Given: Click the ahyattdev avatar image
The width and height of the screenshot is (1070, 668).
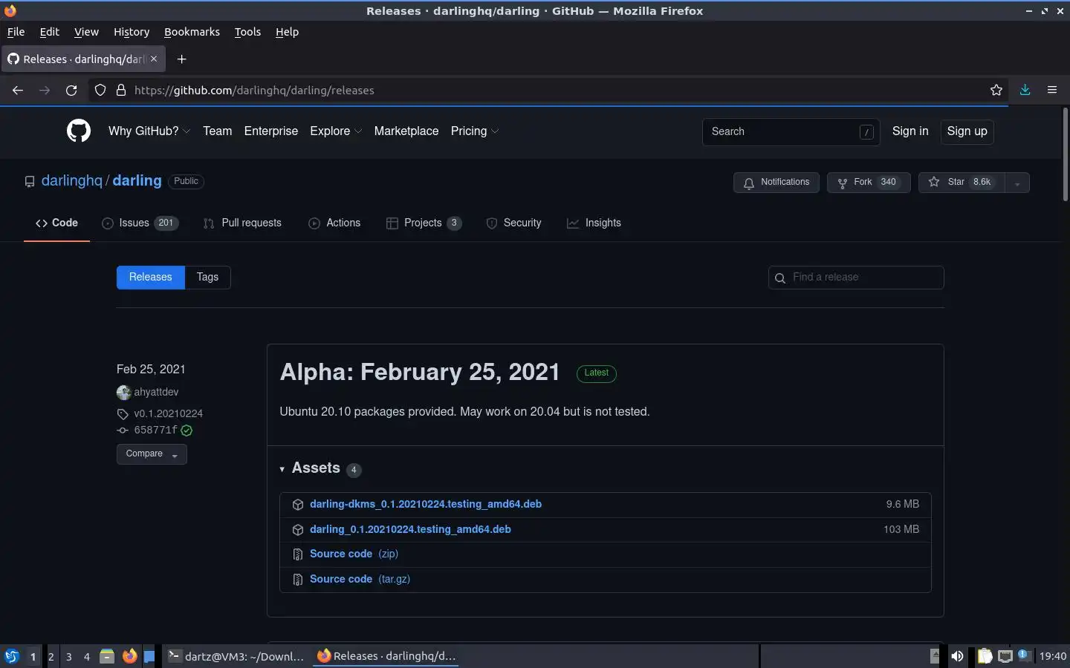Looking at the screenshot, I should coord(123,392).
